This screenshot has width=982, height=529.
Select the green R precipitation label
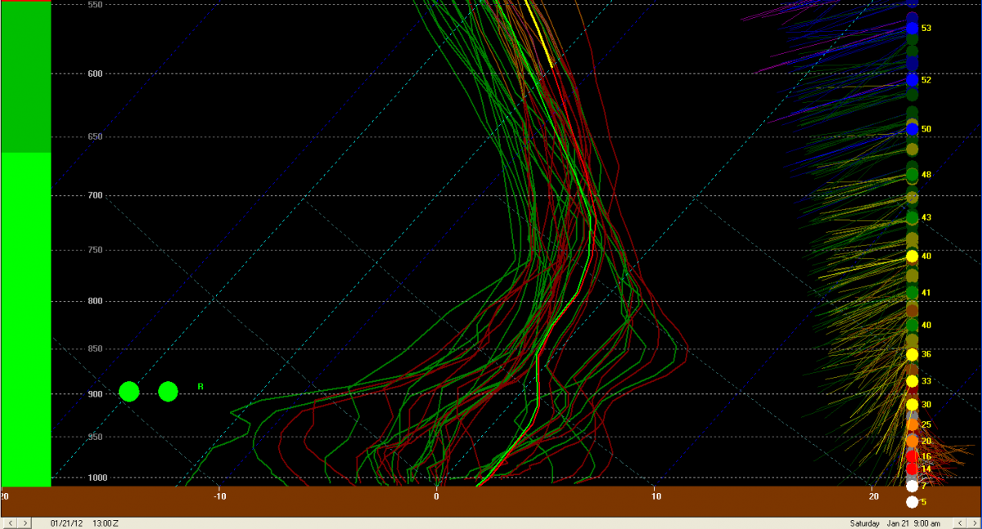[x=200, y=386]
